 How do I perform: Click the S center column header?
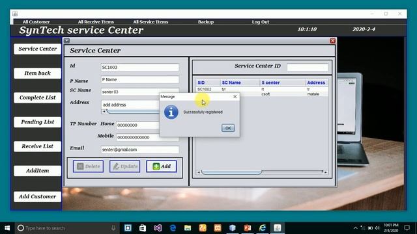point(282,83)
